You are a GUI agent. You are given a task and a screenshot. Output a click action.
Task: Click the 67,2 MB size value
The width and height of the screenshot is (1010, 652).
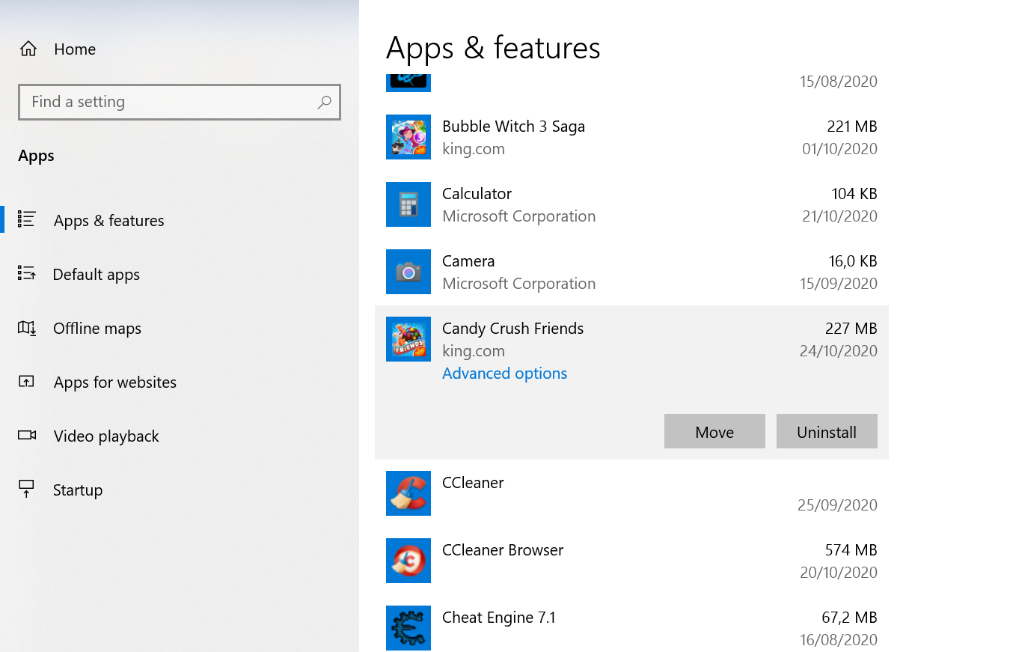pyautogui.click(x=850, y=617)
